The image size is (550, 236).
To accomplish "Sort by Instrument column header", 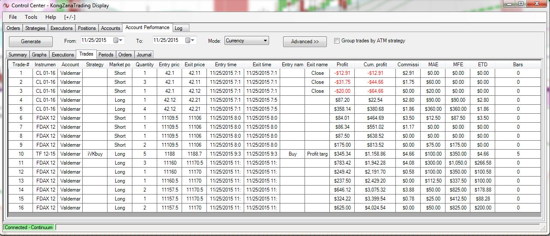I will pyautogui.click(x=45, y=65).
